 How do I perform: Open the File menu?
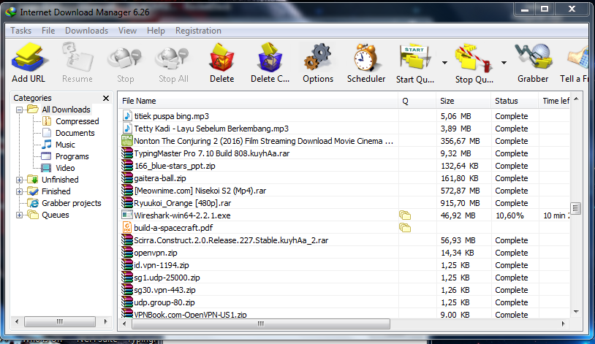tap(48, 31)
